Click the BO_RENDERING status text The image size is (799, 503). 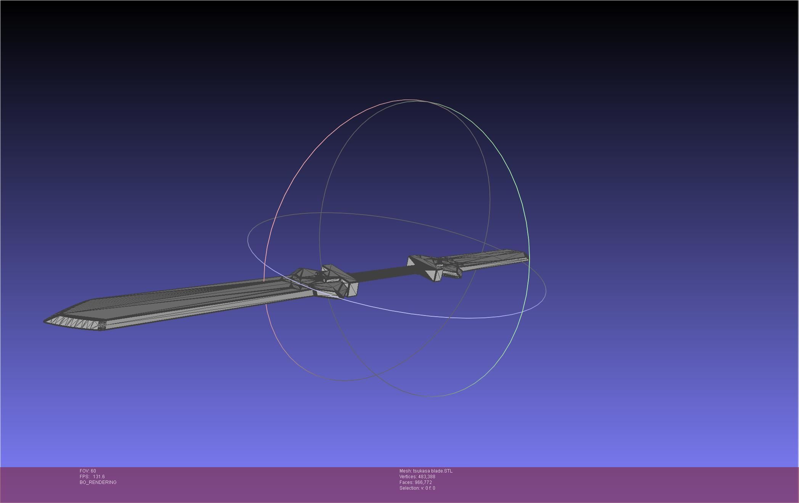pyautogui.click(x=98, y=482)
